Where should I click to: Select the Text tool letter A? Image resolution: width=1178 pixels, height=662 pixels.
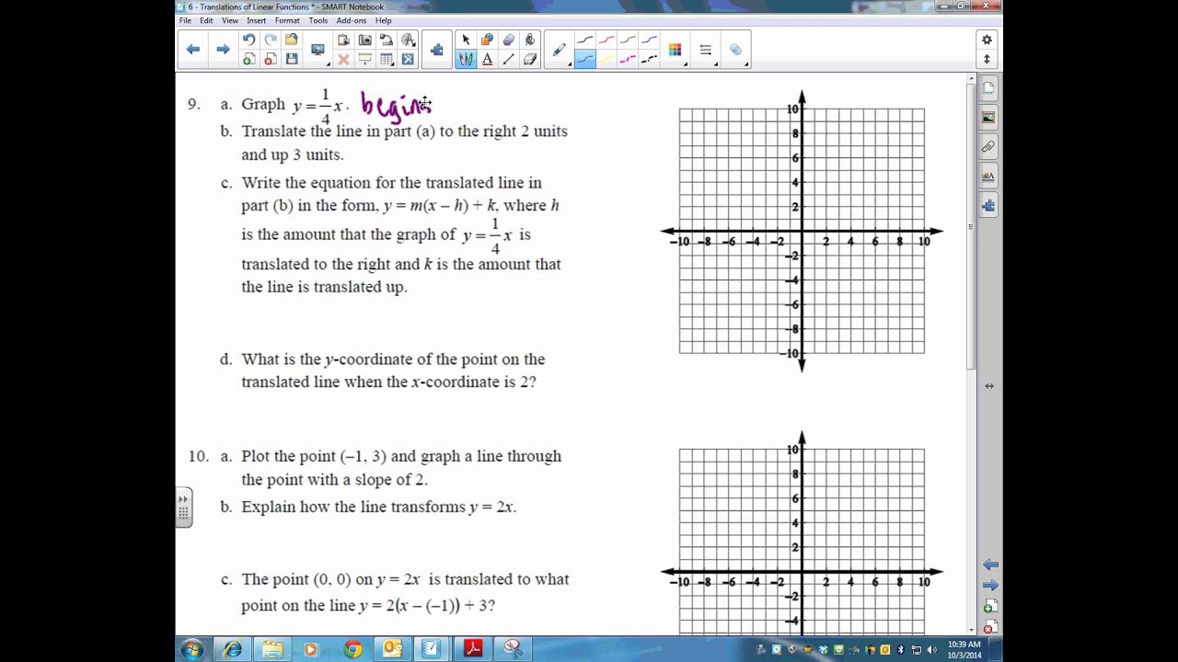[x=487, y=59]
